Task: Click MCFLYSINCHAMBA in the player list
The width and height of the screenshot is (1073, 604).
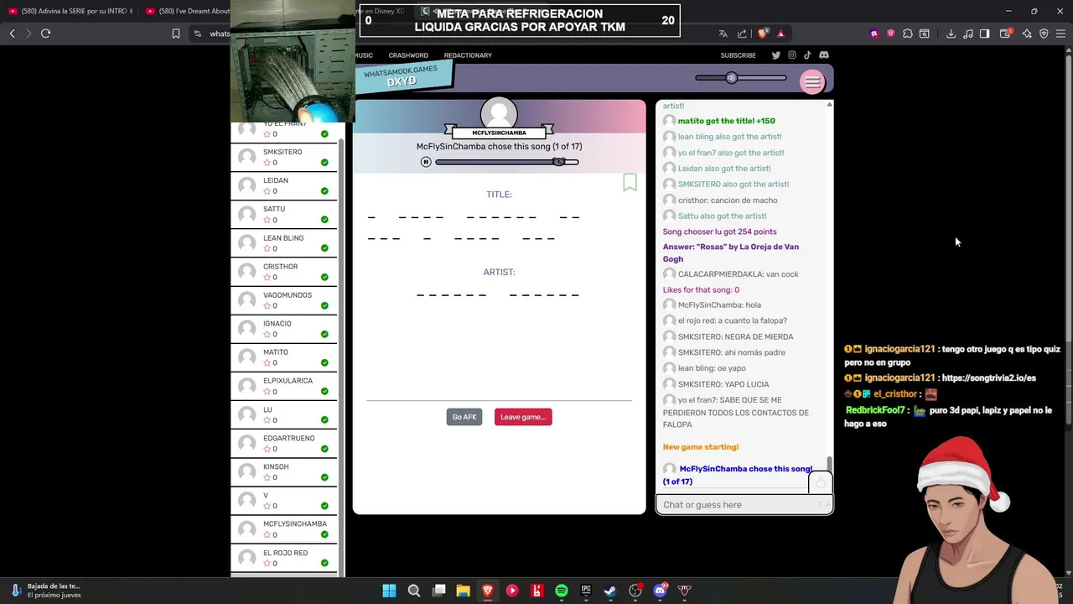Action: click(x=284, y=529)
